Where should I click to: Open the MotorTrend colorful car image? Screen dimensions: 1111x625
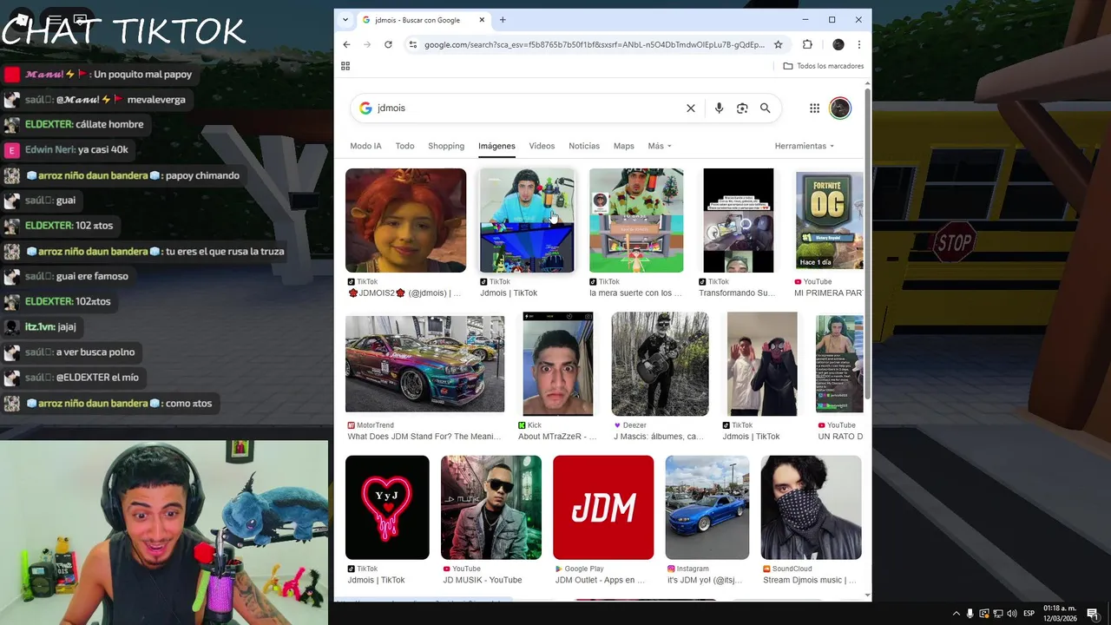(x=424, y=364)
